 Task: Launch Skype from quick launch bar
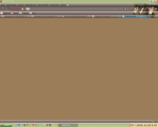pyautogui.click(x=21, y=125)
